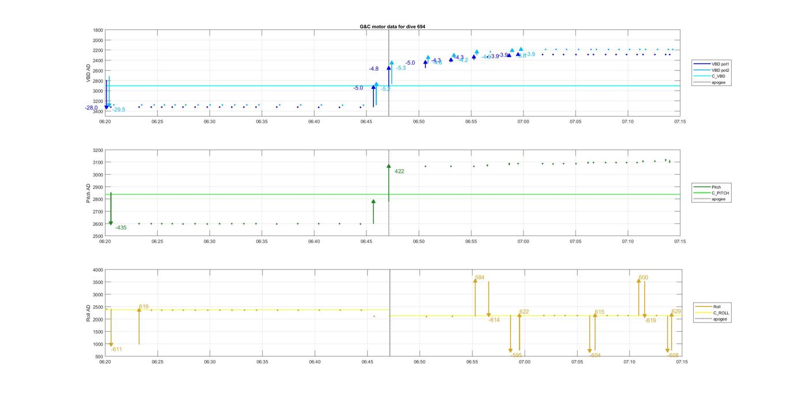
Task: Click the "-608" roll data label
Action: 673,356
